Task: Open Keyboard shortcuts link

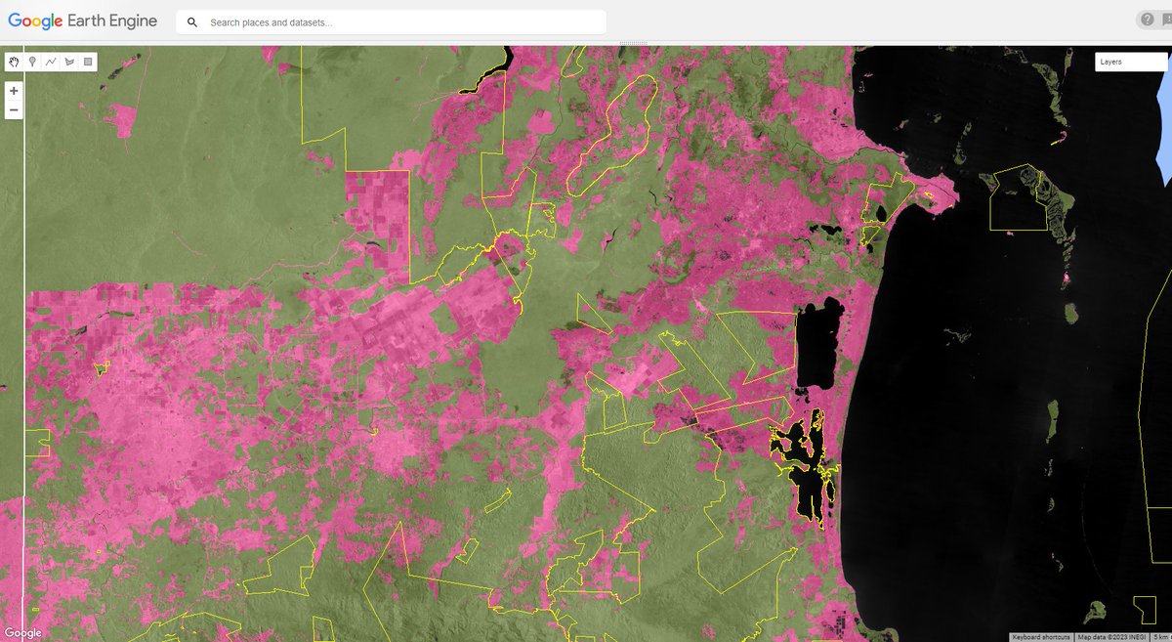Action: point(1042,636)
